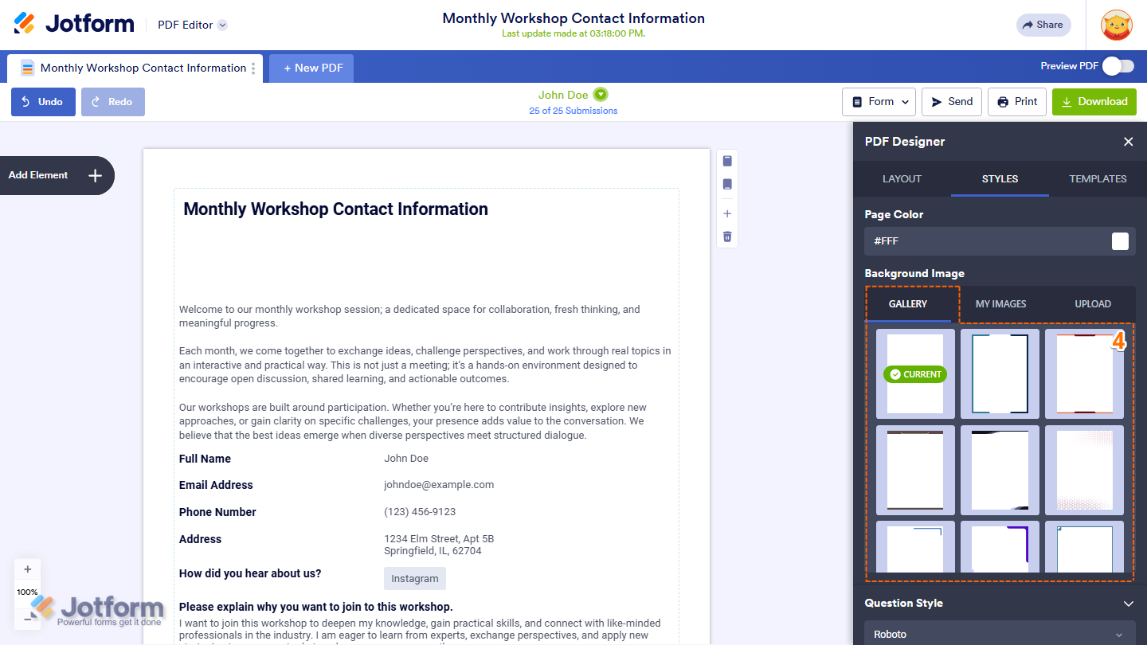Add a new page with plus icon
1147x645 pixels.
[727, 213]
